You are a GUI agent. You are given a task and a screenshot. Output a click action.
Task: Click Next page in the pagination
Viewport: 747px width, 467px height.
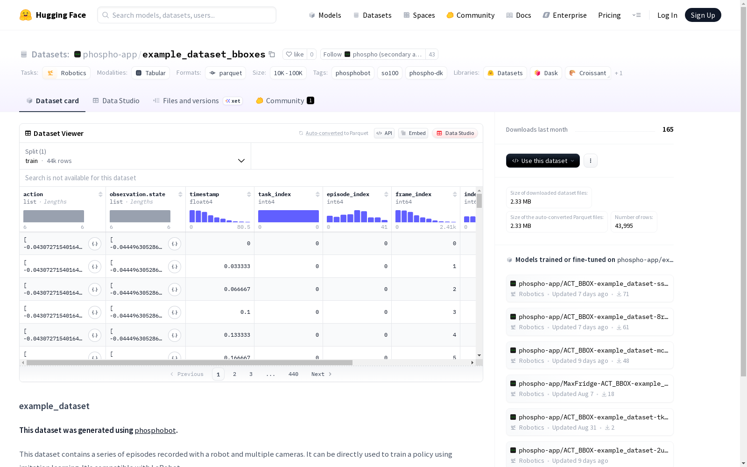(321, 374)
